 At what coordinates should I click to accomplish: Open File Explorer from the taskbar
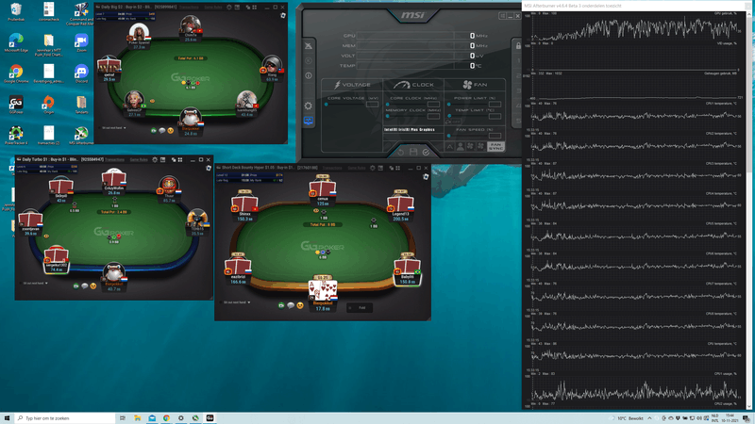137,418
